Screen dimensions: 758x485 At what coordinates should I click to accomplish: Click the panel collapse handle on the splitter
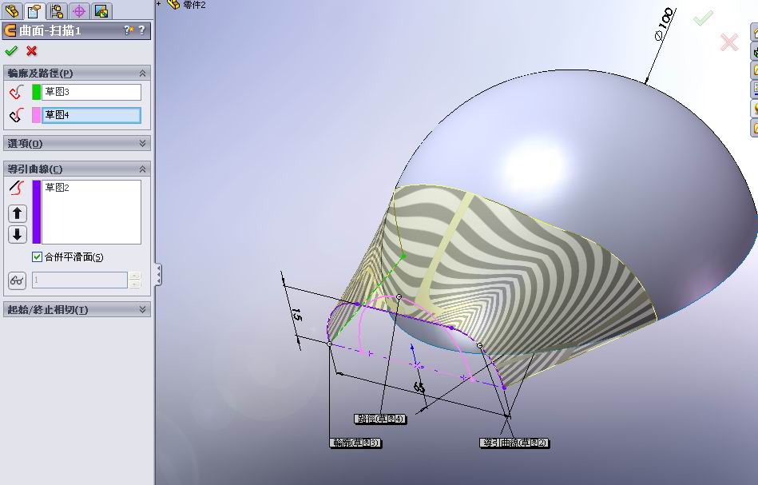point(158,275)
